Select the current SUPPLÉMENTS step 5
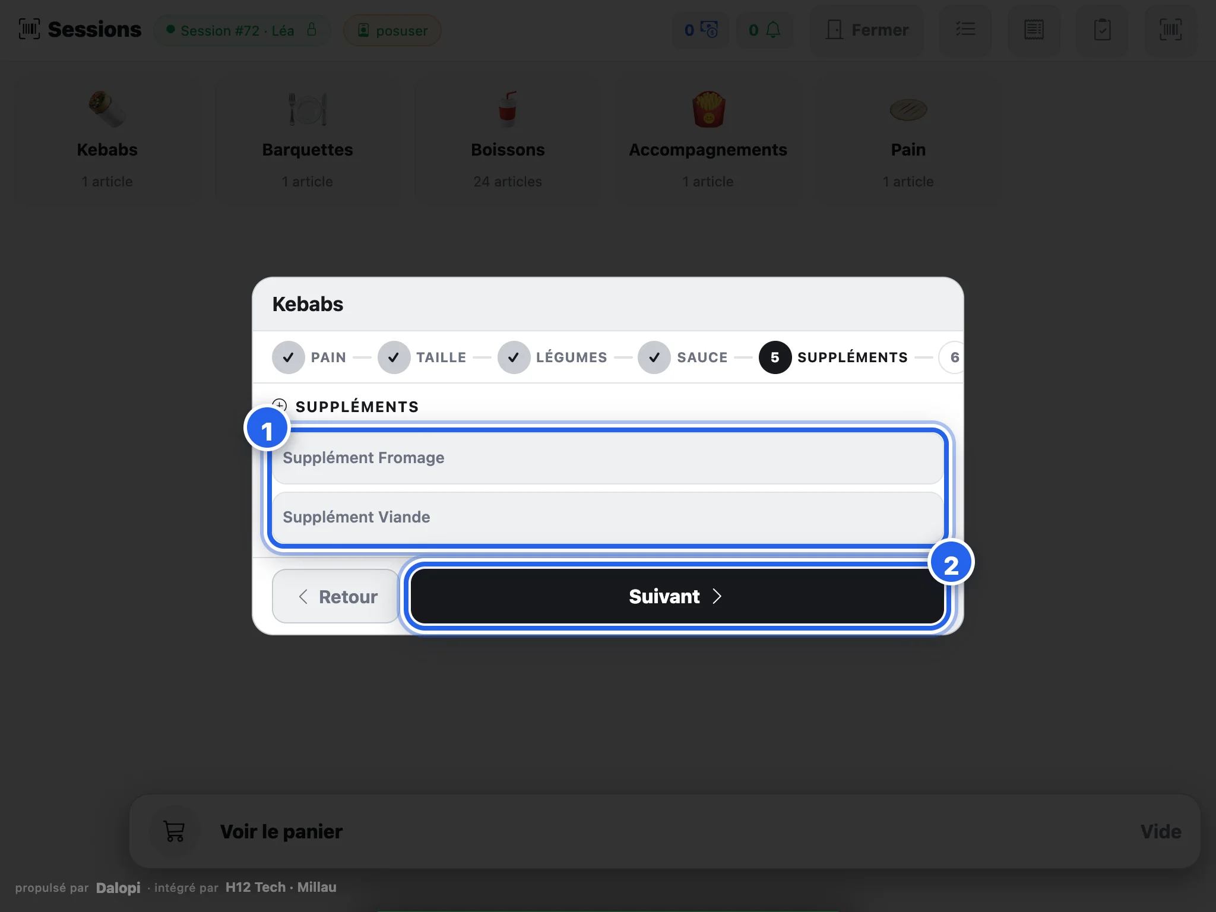Viewport: 1216px width, 912px height. (x=833, y=357)
